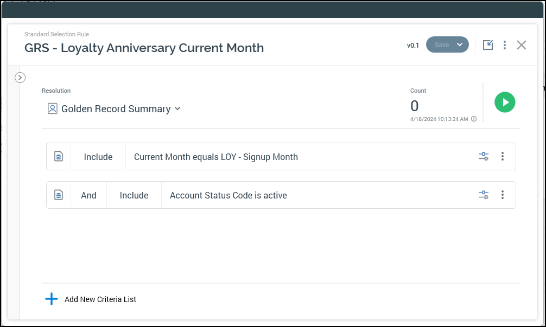The image size is (546, 327).
Task: Click the database icon on the Account Status criterion
Action: [x=59, y=195]
